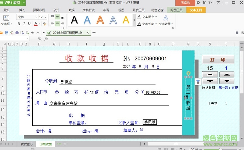Insert a text box using 文本框 icon

pos(6,18)
